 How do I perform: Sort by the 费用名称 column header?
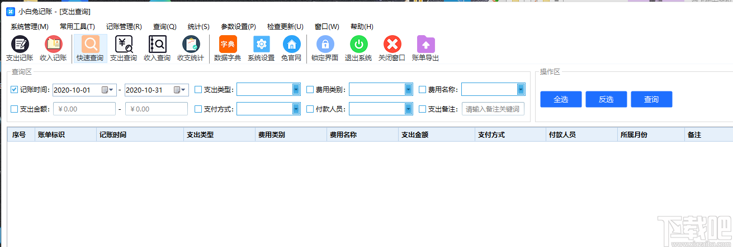pos(362,134)
